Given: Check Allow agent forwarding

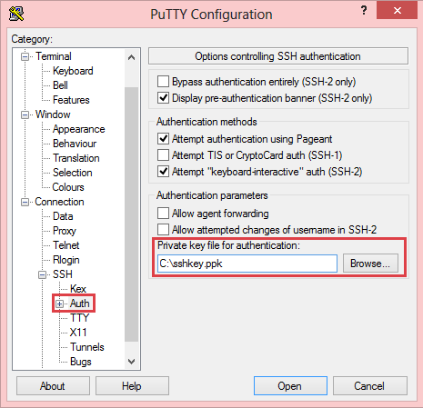Looking at the screenshot, I should point(163,213).
